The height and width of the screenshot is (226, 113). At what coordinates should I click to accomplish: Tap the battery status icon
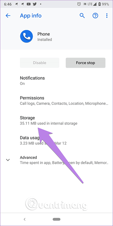tap(99, 4)
